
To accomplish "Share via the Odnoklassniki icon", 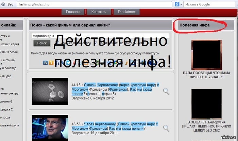I will (51, 63).
